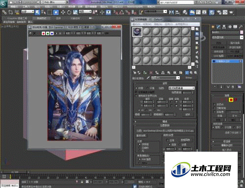Open Select by Name dialog
This screenshot has width=245, height=188.
(x=44, y=12)
